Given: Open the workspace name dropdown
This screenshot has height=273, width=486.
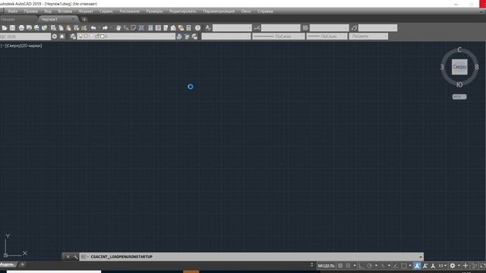Looking at the screenshot, I should point(25,36).
